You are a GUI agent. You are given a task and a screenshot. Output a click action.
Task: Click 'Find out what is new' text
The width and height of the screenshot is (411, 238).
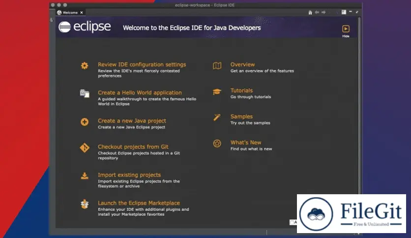(251, 149)
